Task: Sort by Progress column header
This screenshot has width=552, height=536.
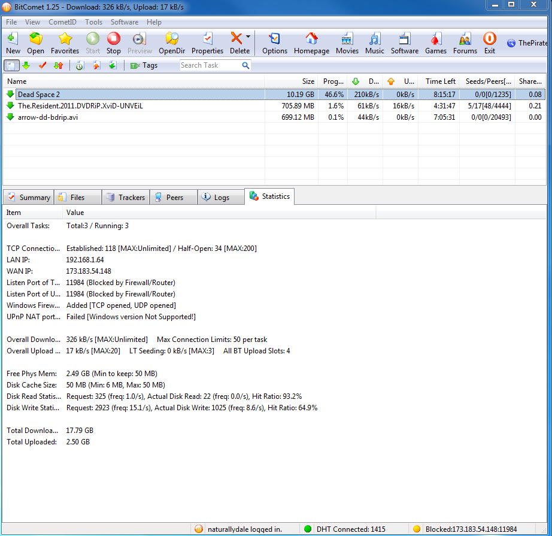Action: [x=333, y=81]
